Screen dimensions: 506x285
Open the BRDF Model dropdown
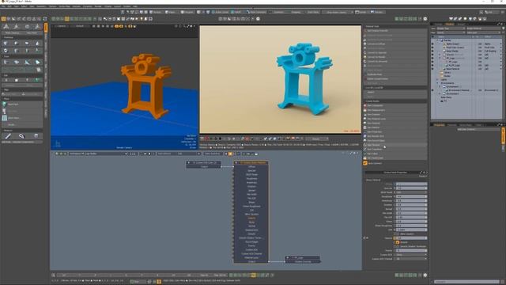point(411,192)
